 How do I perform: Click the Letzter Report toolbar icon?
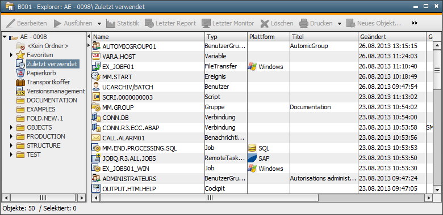[x=149, y=23]
